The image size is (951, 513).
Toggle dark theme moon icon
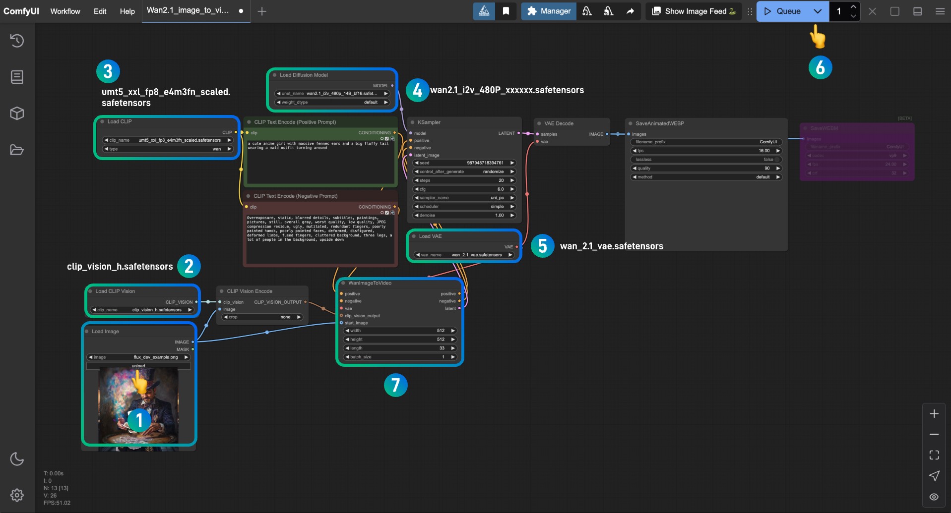click(x=17, y=459)
